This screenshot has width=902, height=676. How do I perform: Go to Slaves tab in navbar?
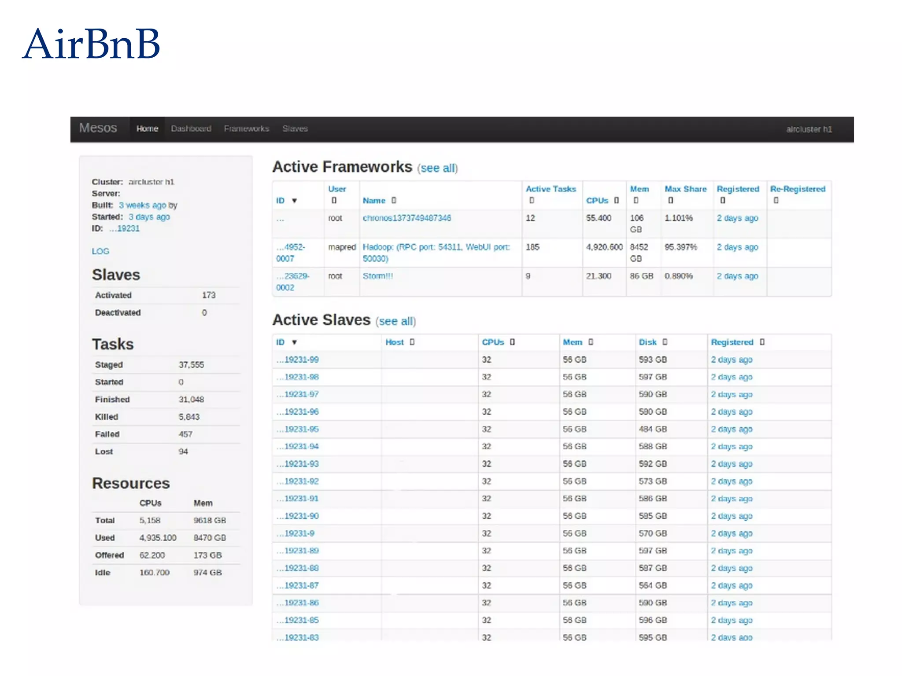click(x=295, y=129)
